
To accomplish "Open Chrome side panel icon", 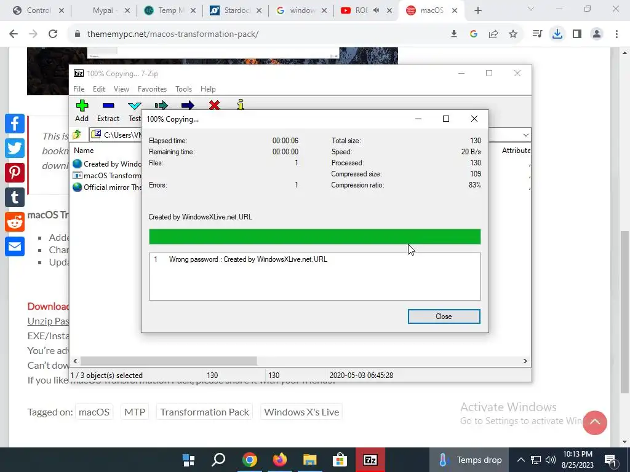I will [x=577, y=34].
